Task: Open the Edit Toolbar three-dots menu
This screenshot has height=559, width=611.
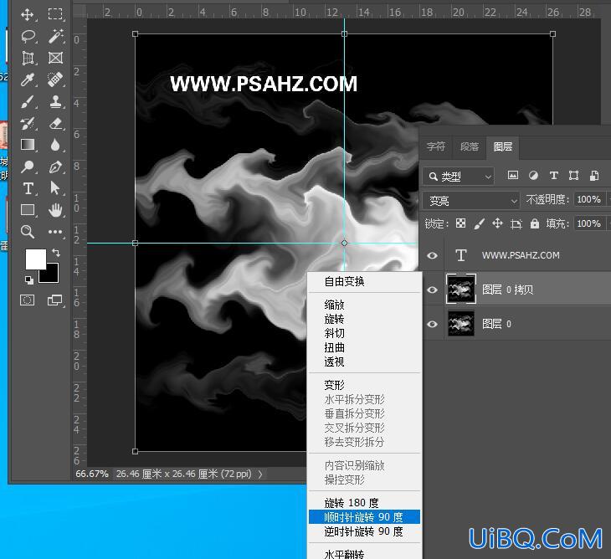Action: pyautogui.click(x=55, y=232)
